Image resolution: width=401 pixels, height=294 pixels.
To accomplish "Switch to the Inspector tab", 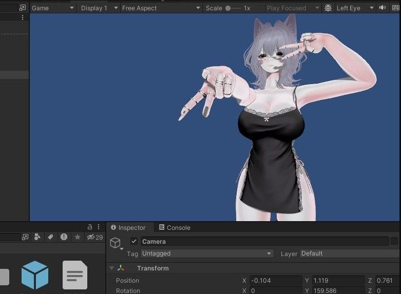I will 128,227.
